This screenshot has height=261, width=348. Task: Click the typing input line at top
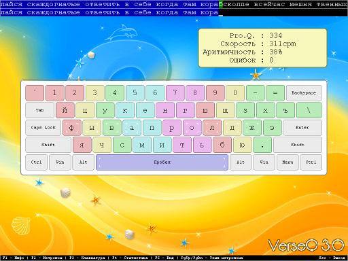[174, 12]
